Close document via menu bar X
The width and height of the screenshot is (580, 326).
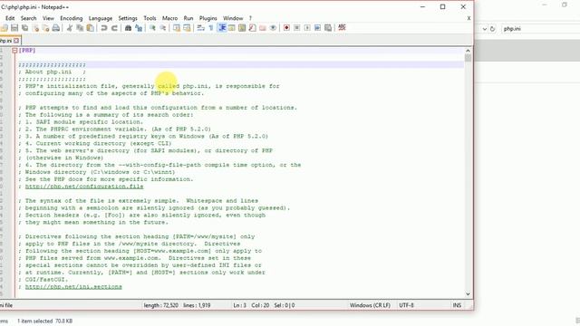coord(469,18)
